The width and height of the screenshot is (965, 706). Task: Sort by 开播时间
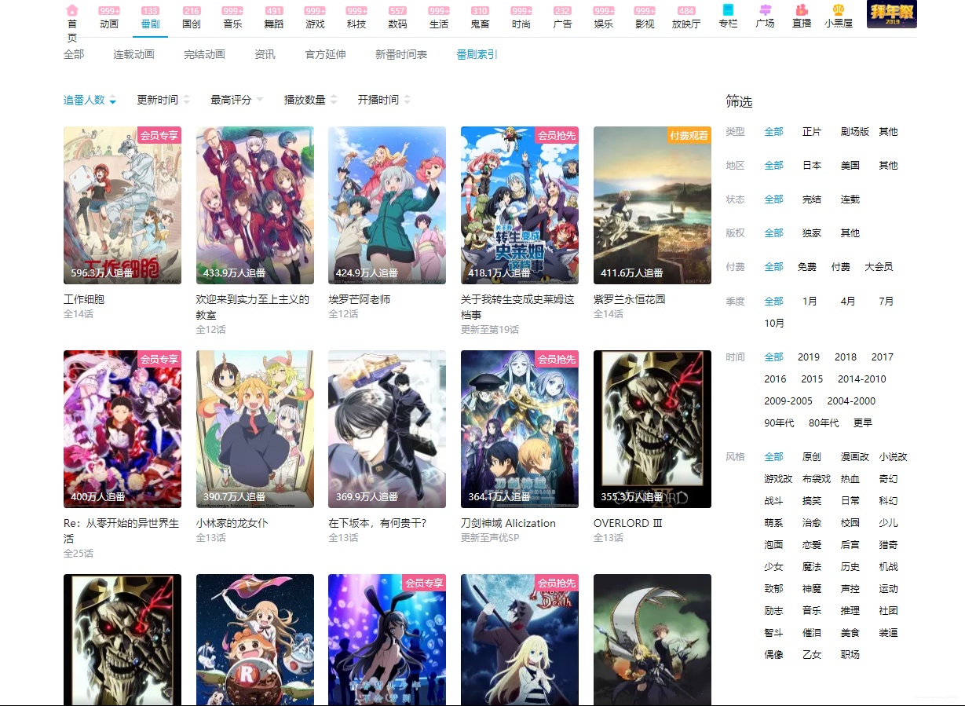pyautogui.click(x=384, y=100)
